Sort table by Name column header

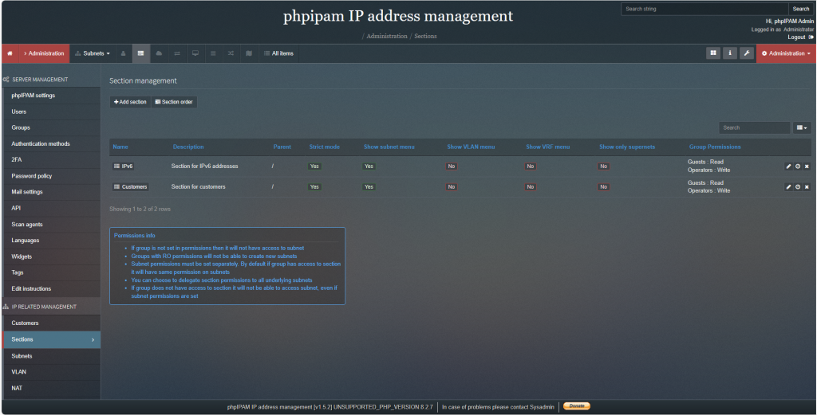[120, 147]
